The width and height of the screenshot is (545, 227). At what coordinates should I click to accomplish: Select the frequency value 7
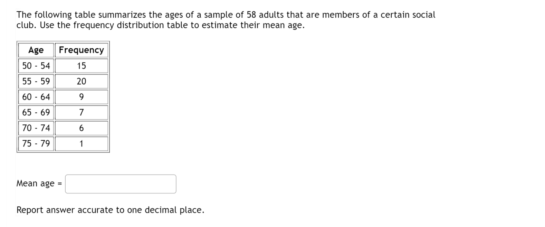[x=81, y=112]
